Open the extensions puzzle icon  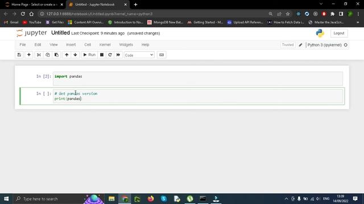point(332,14)
